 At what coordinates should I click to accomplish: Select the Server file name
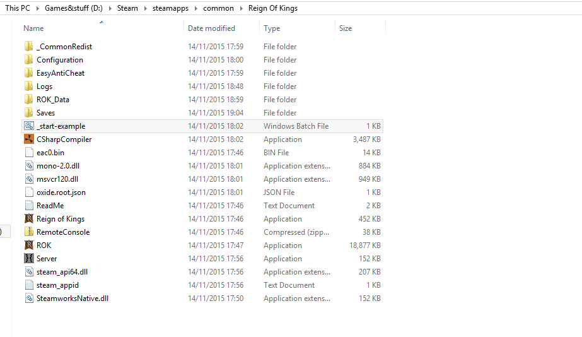tap(47, 259)
